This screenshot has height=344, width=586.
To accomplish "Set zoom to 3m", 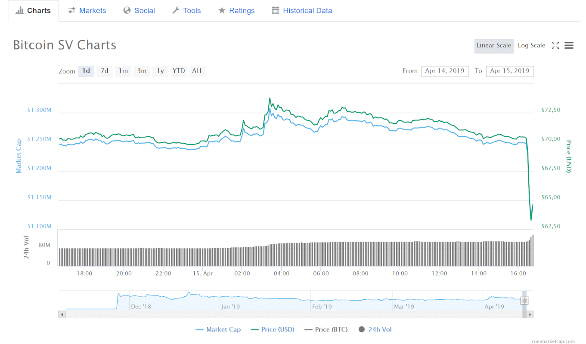I will [x=142, y=71].
